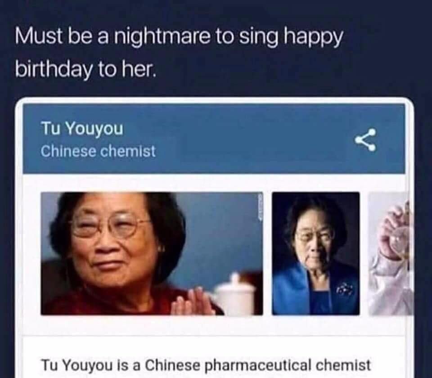Image resolution: width=432 pixels, height=378 pixels.
Task: Open the portrait with the blue jacket
Action: click(x=316, y=253)
